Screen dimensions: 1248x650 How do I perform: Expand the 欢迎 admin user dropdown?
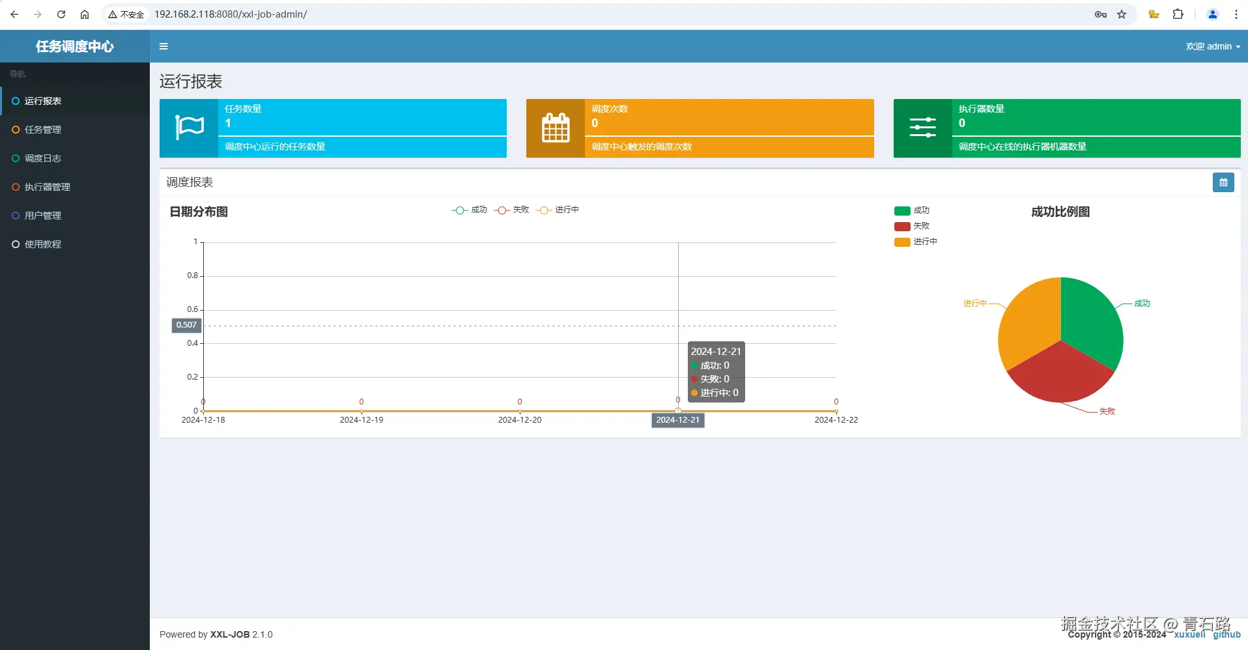(x=1213, y=46)
